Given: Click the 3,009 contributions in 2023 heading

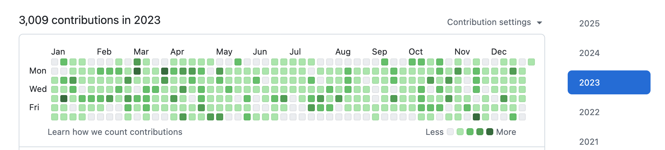Looking at the screenshot, I should tap(90, 20).
